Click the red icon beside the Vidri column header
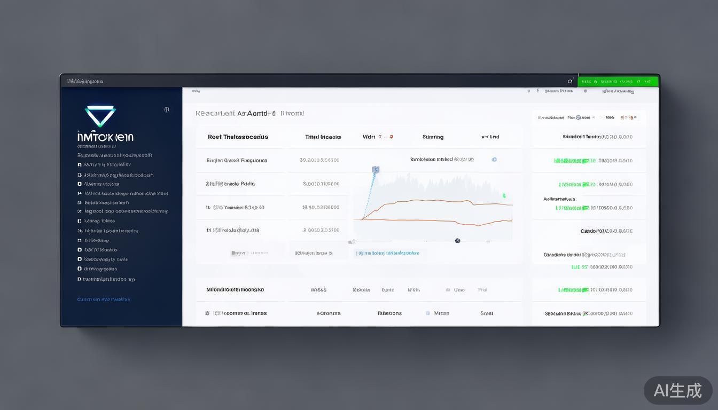This screenshot has width=718, height=410. point(391,137)
